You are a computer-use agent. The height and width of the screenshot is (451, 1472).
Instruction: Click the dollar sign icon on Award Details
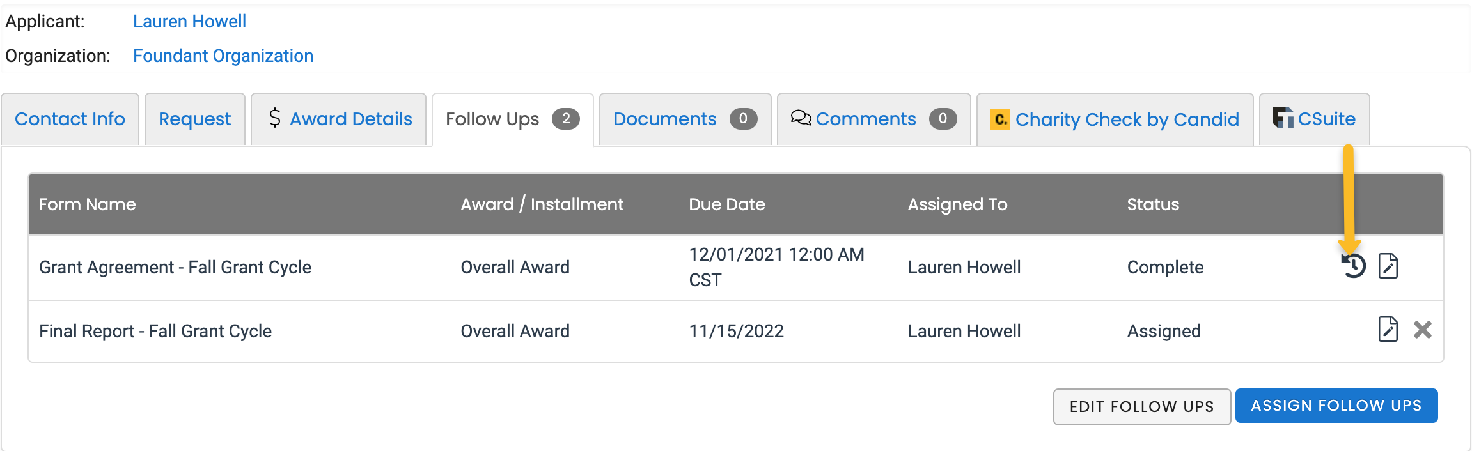(x=275, y=118)
